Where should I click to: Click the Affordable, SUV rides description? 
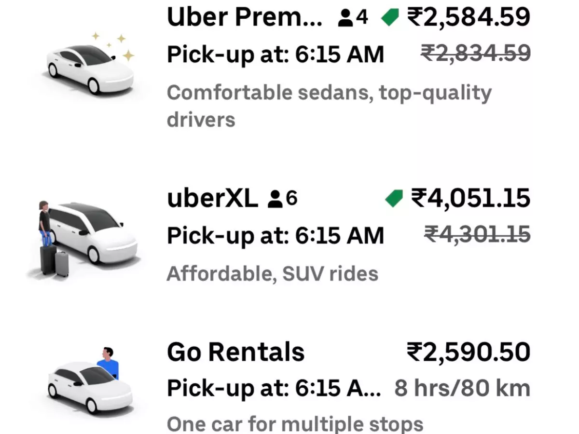tap(273, 273)
